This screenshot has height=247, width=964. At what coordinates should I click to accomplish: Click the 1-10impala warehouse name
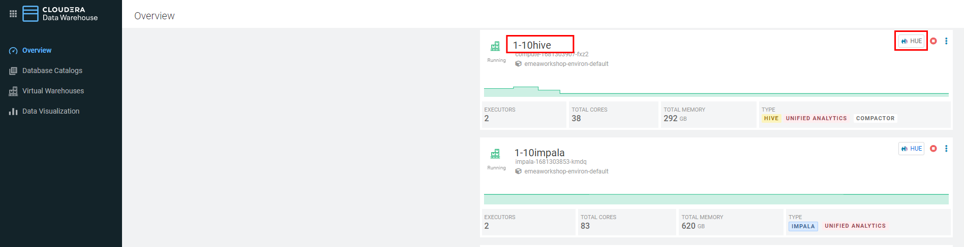pyautogui.click(x=539, y=153)
